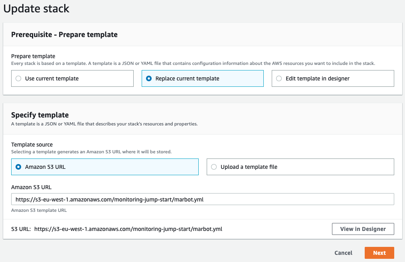Click the Amazon S3 template URL hint text
Screen dimensions: 405x262
(39, 210)
